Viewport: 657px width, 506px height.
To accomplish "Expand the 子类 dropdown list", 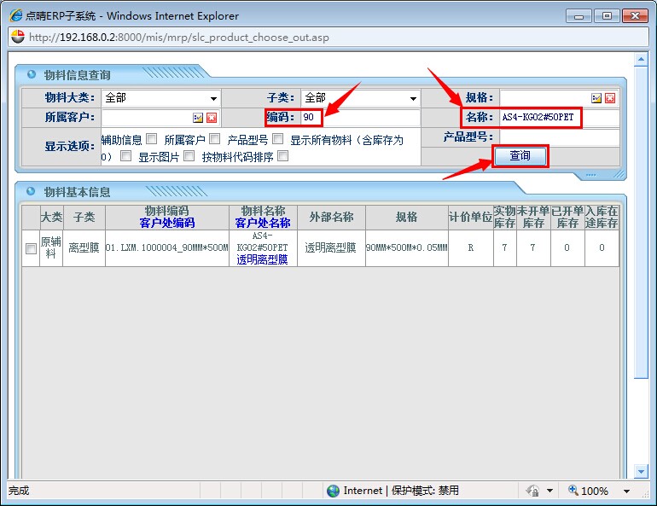I will coord(413,98).
